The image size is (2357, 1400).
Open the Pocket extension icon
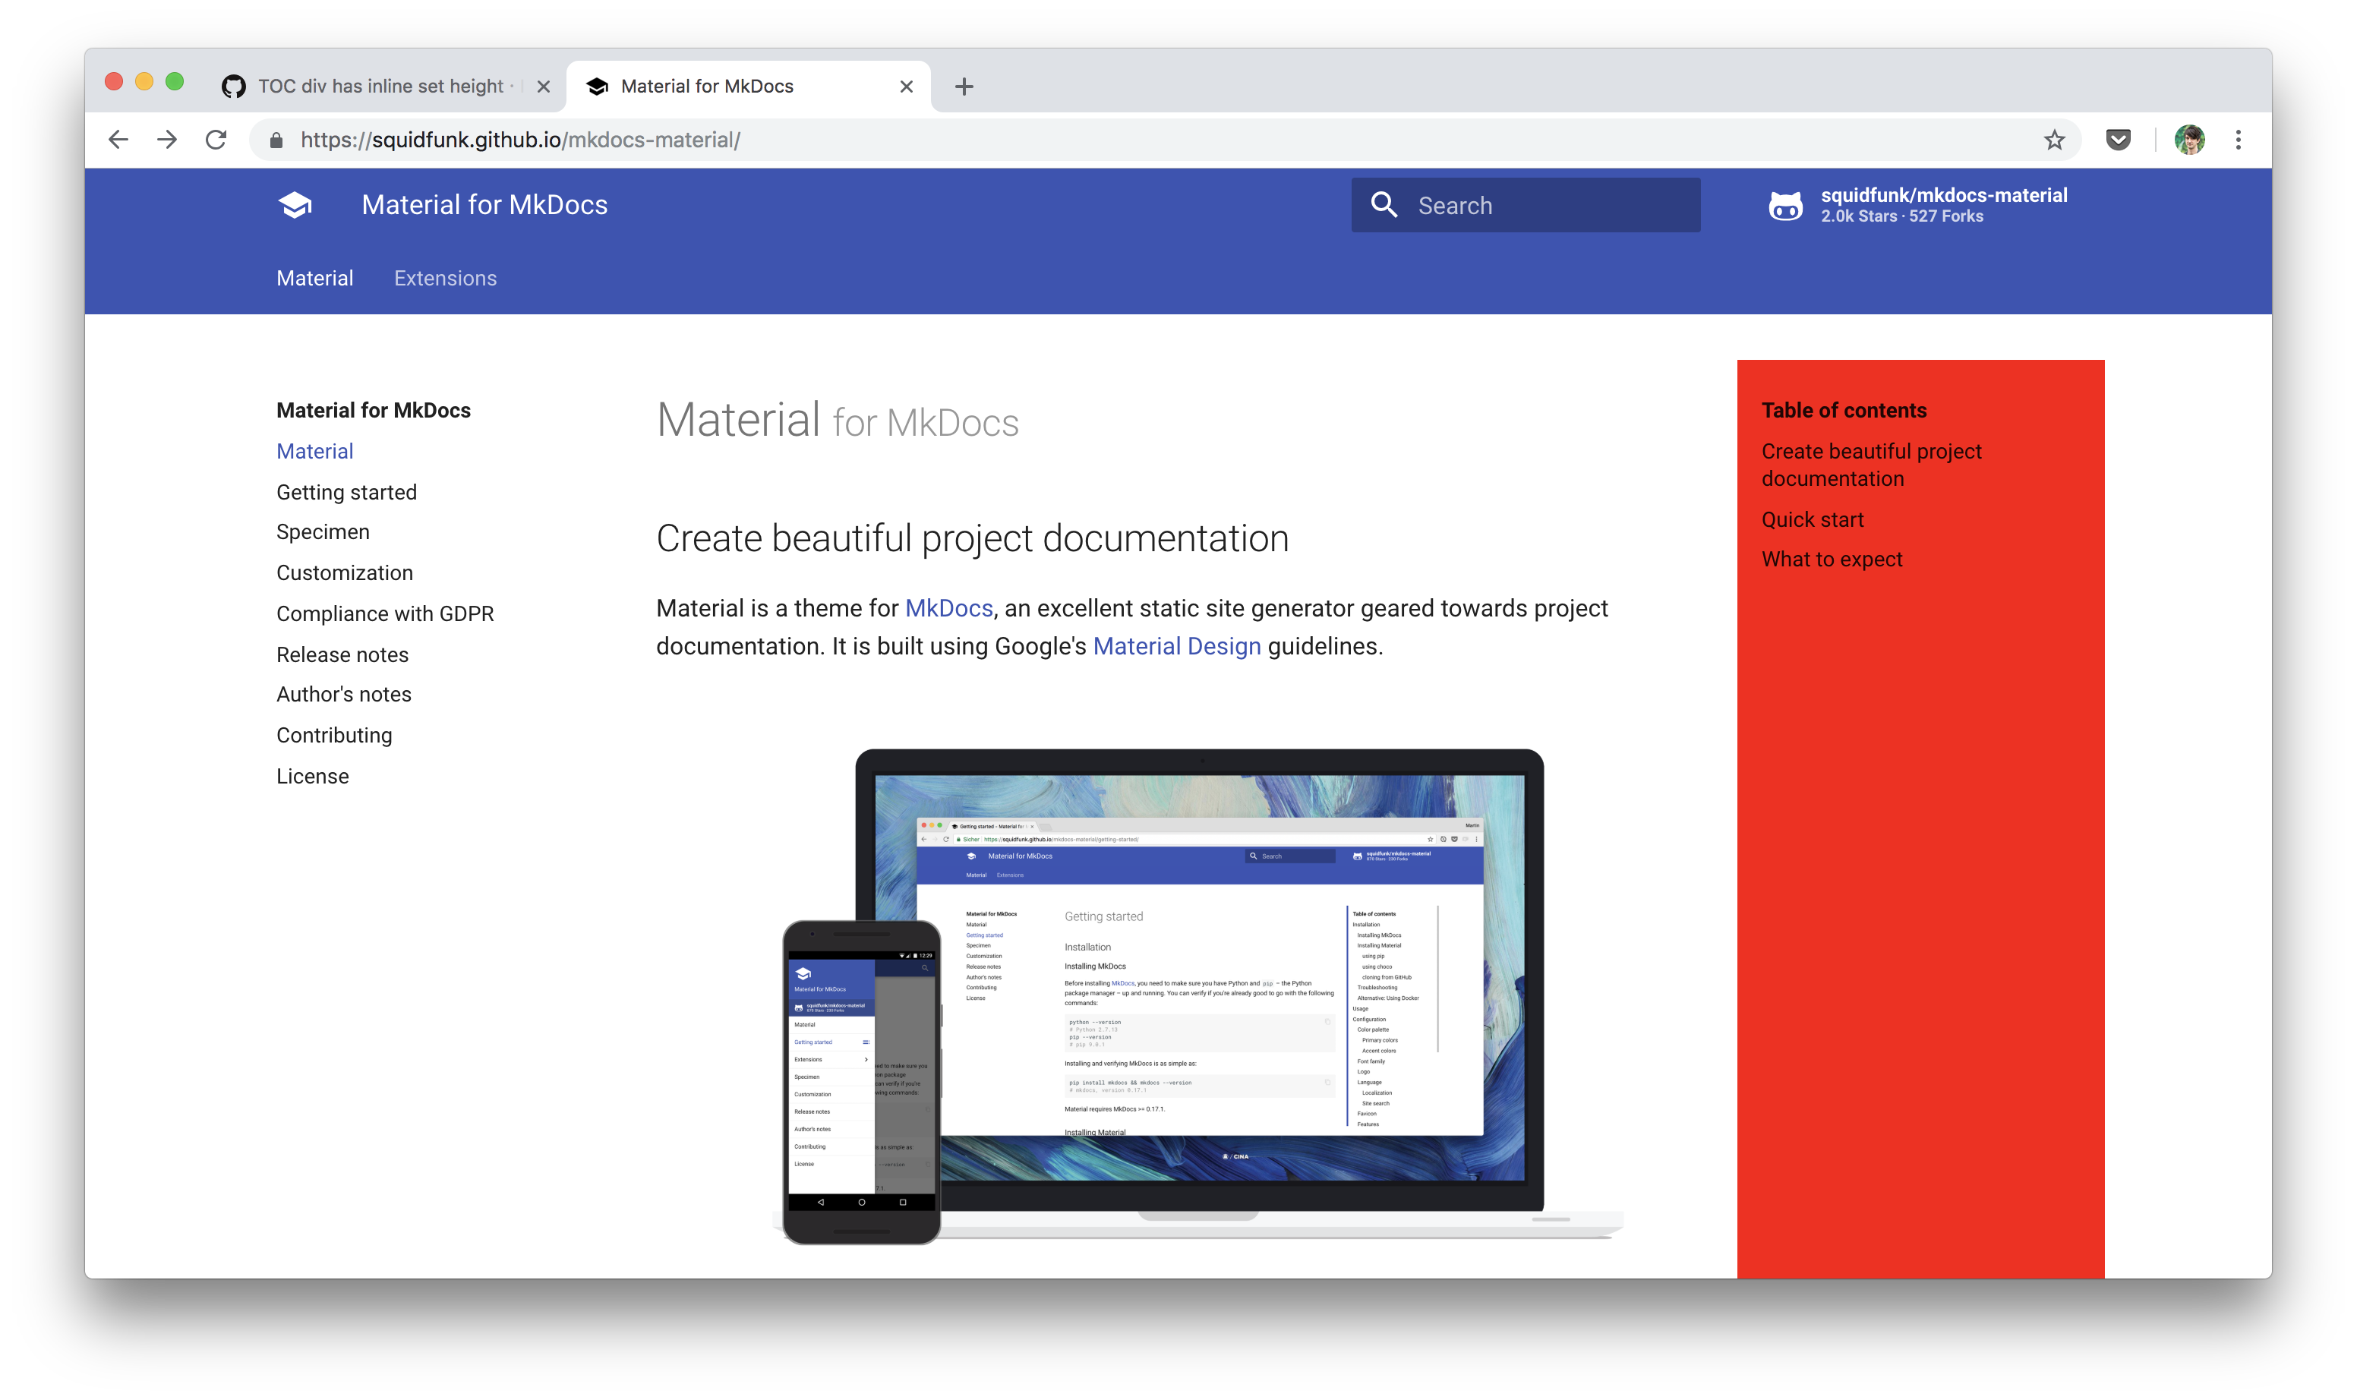point(2117,140)
